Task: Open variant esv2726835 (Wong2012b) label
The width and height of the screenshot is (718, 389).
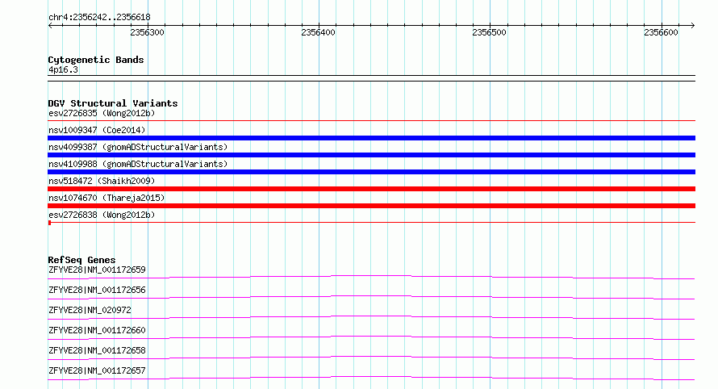Action: (x=102, y=113)
